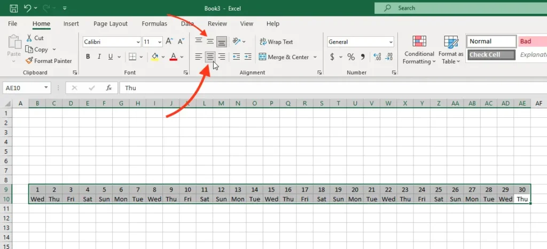Toggle italic formatting

(x=99, y=57)
